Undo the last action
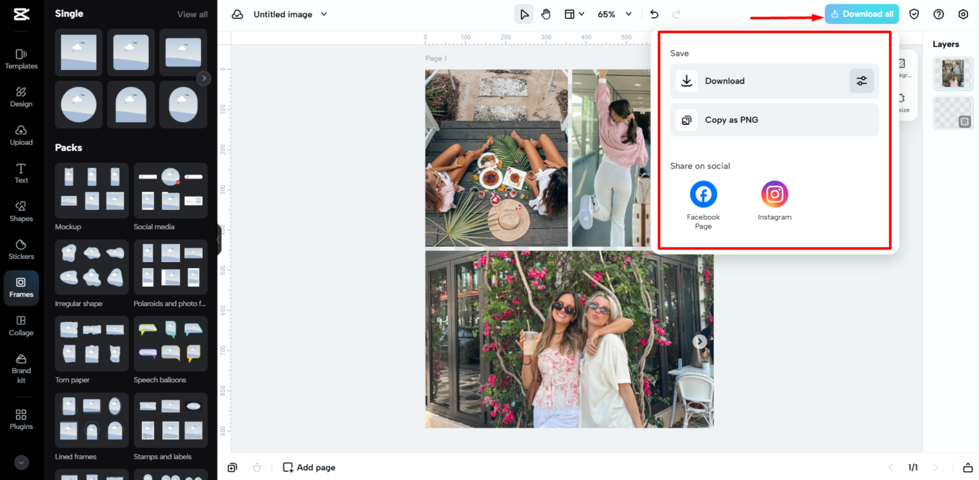979x480 pixels. (x=654, y=14)
